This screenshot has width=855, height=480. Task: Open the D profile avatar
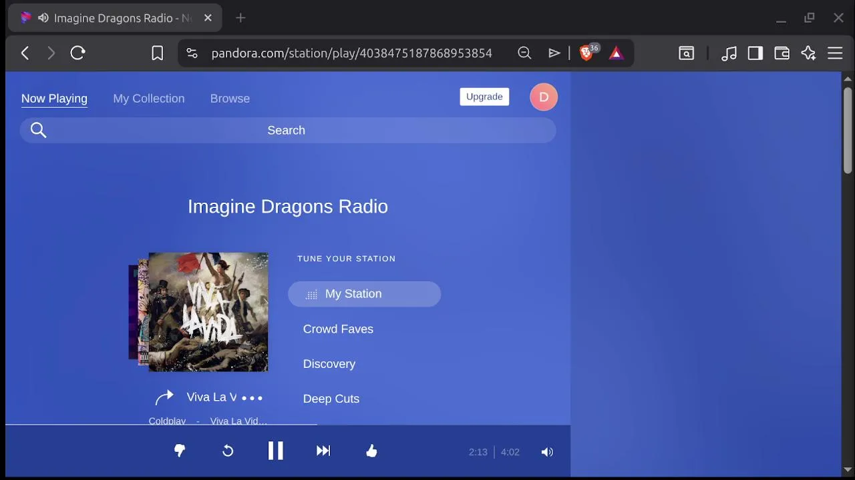click(544, 97)
